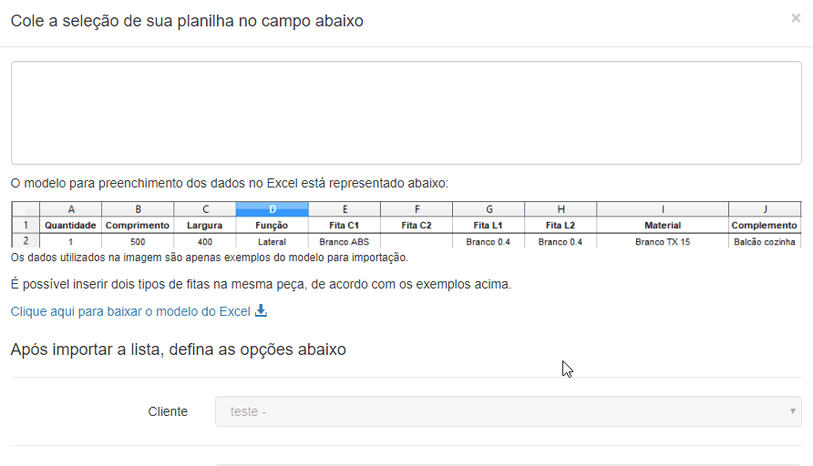
Task: Click the 'Branco ABS' example cell
Action: pyautogui.click(x=344, y=242)
